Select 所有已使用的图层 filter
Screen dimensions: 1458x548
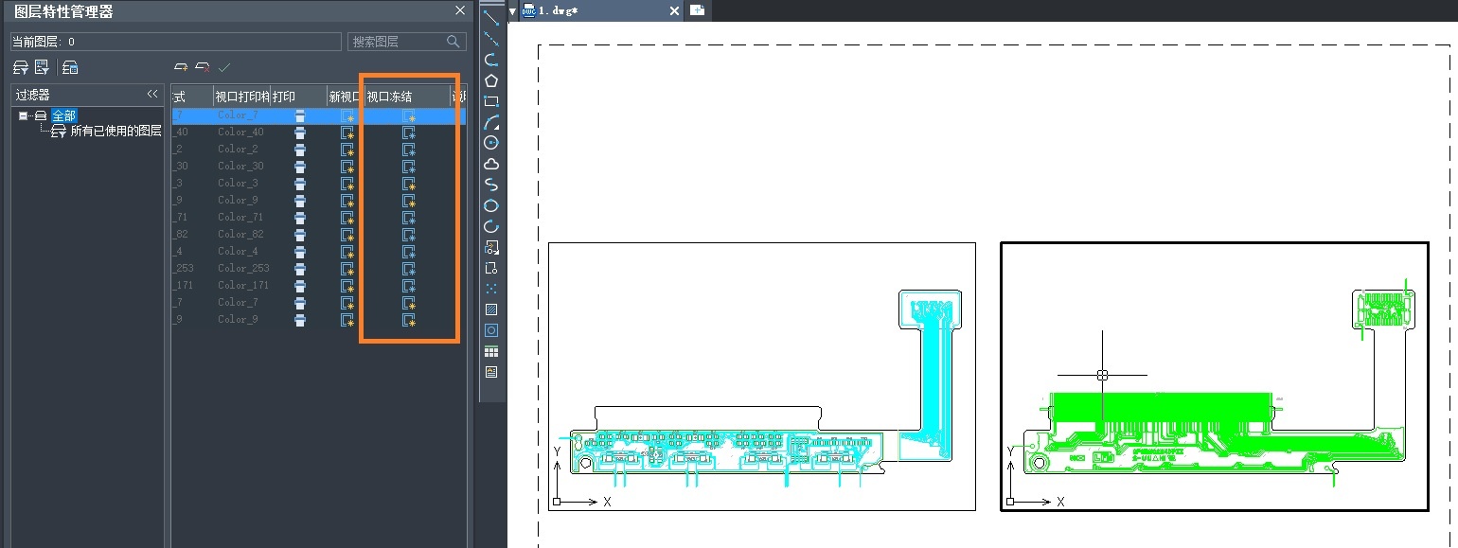(116, 132)
